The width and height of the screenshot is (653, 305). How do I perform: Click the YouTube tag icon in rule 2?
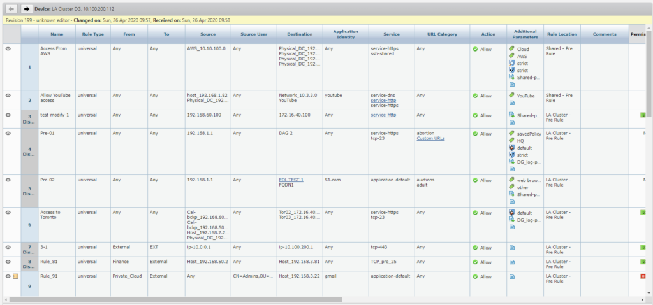[511, 96]
